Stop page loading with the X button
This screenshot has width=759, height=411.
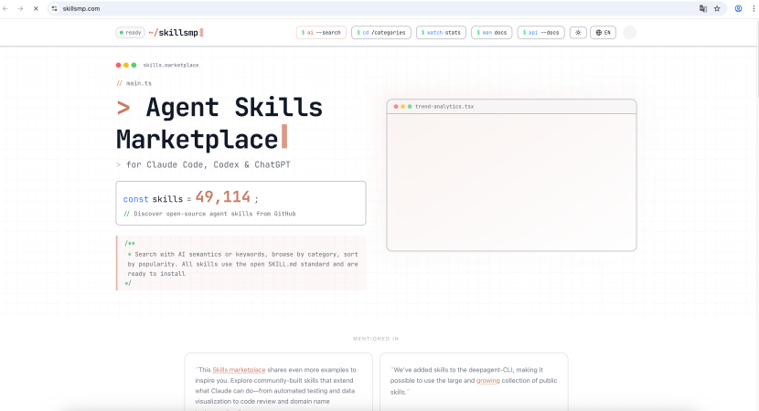click(35, 8)
